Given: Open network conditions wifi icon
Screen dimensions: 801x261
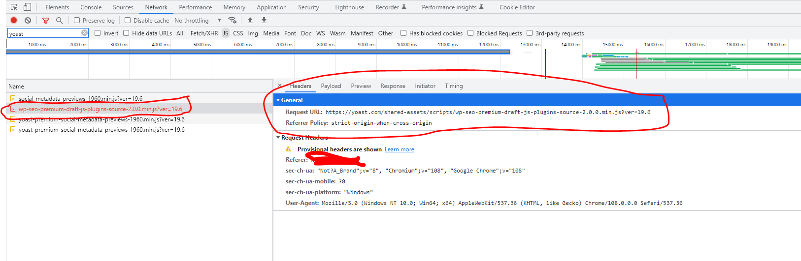Looking at the screenshot, I should tap(233, 20).
